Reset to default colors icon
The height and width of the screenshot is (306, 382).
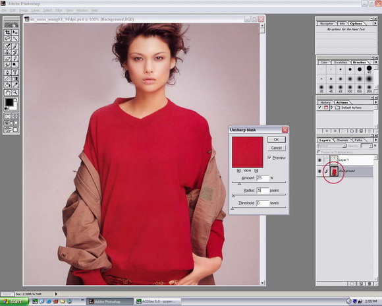click(x=7, y=109)
